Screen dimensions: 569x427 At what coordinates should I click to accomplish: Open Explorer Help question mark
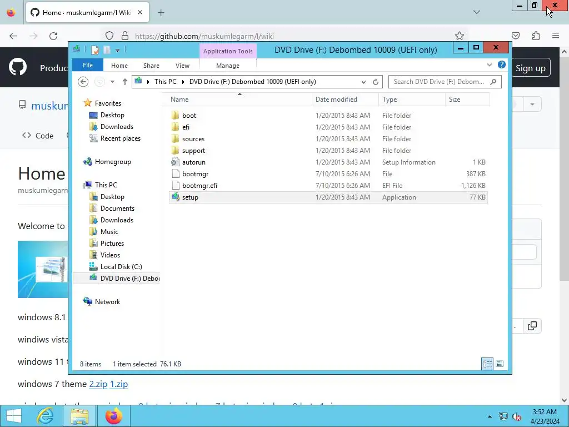(502, 64)
